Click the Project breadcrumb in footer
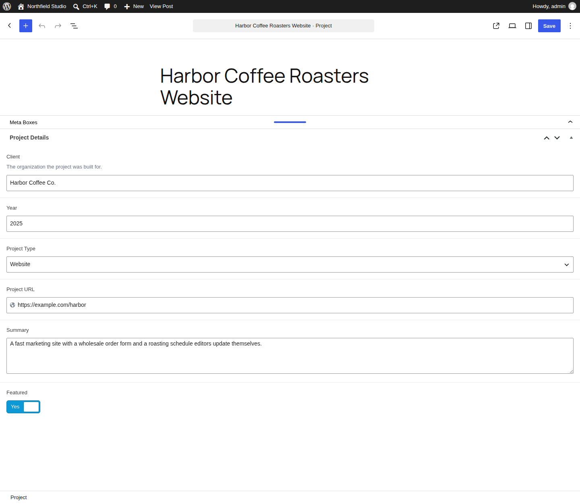The height and width of the screenshot is (504, 580). [19, 498]
